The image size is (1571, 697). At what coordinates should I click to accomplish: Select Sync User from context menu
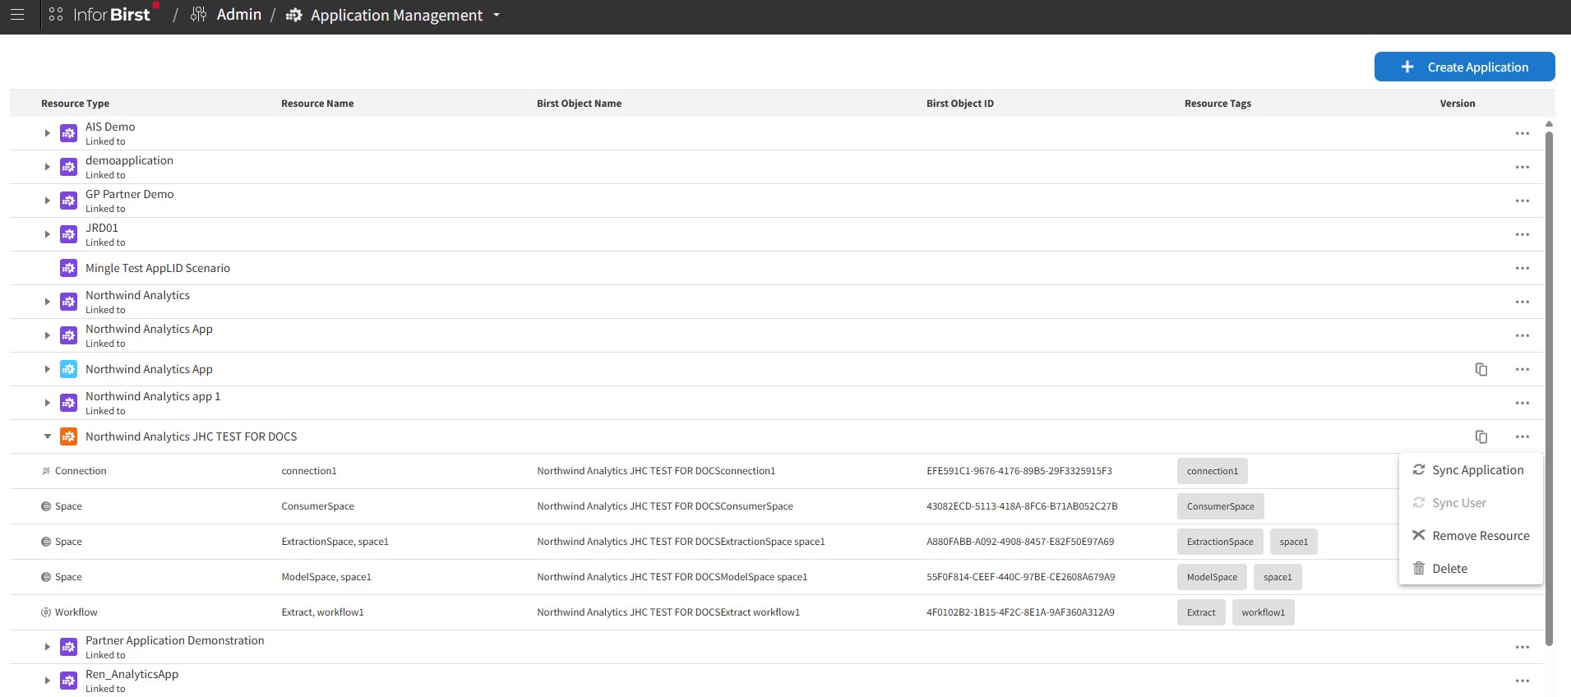click(x=1470, y=503)
